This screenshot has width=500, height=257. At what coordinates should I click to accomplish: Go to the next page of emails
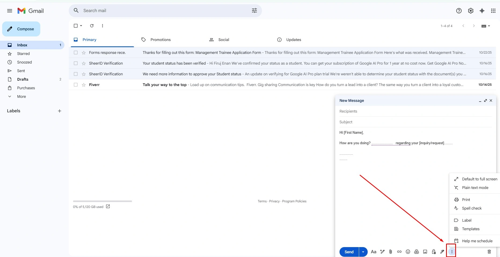pos(474,26)
